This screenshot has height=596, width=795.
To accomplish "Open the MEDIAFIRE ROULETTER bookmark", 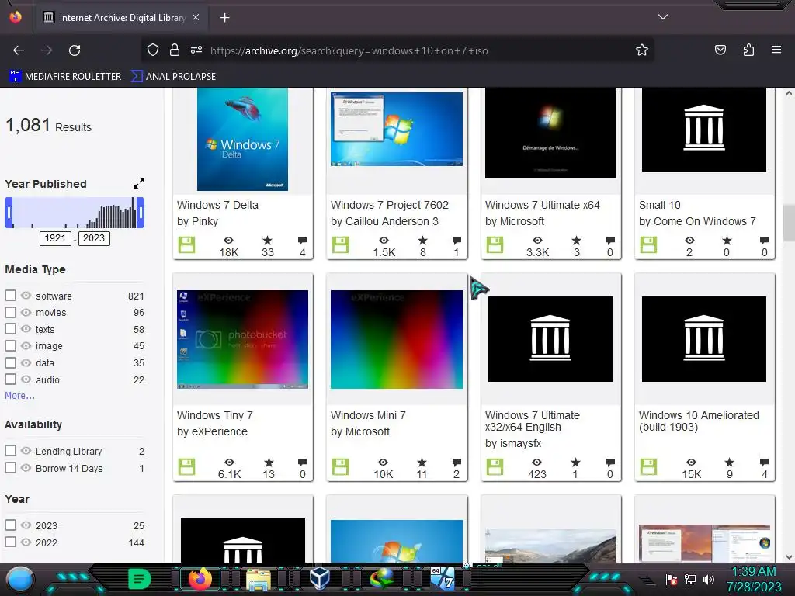I will 65,77.
